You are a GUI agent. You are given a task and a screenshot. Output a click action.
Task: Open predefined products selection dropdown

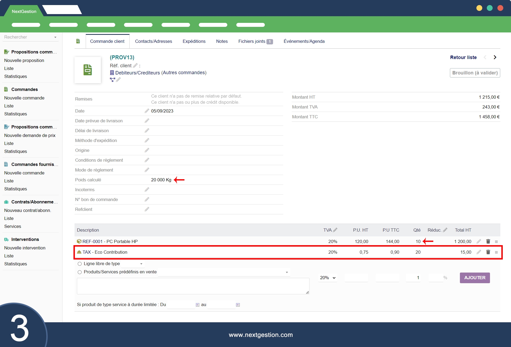(224, 272)
